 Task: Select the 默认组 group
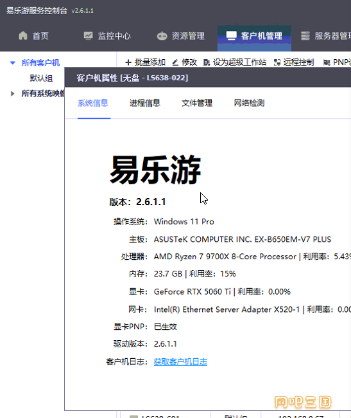tap(41, 78)
